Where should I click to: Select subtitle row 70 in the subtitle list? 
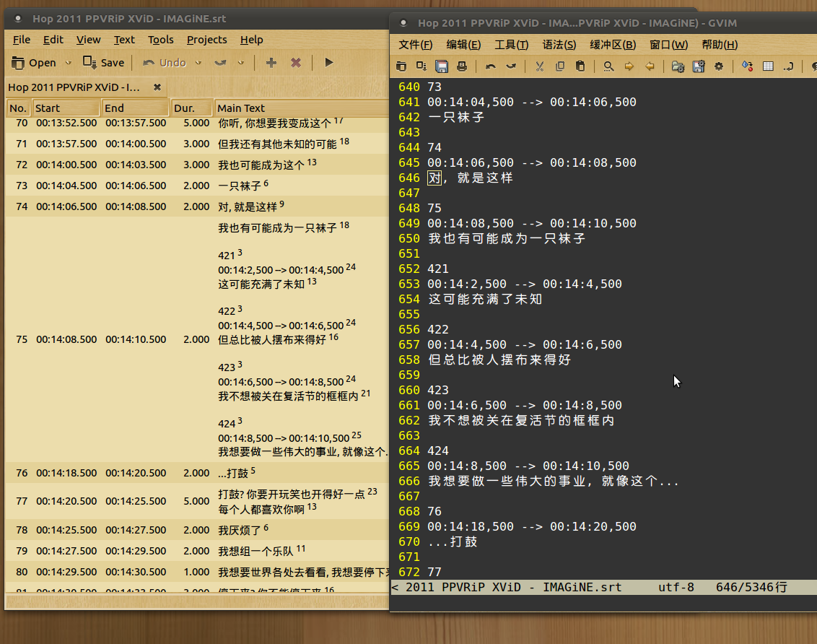197,124
